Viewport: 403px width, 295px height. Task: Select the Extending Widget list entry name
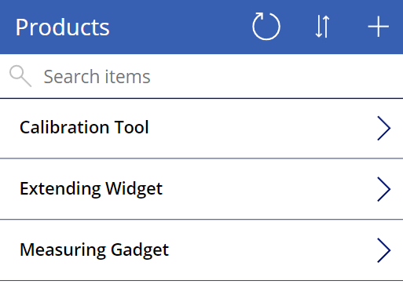[x=91, y=188]
